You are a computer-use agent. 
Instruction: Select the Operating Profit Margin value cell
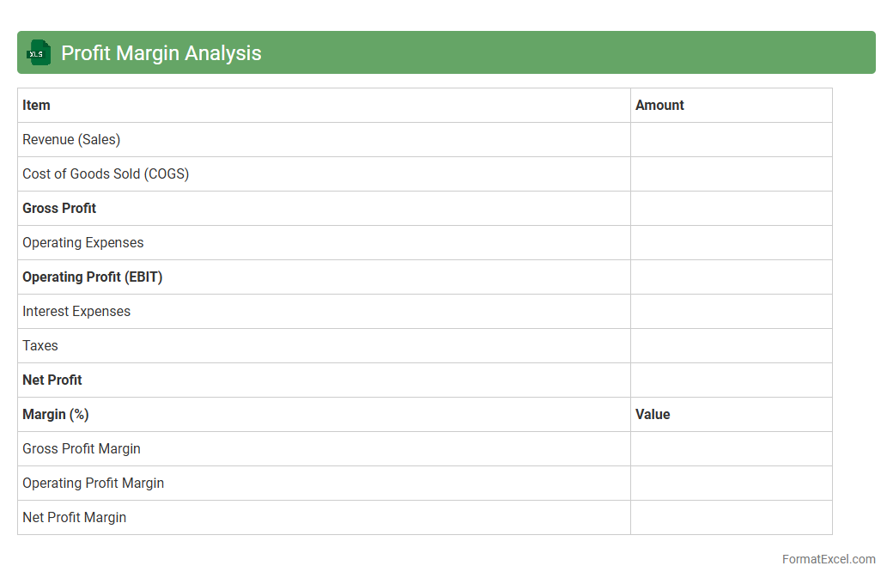tap(731, 484)
